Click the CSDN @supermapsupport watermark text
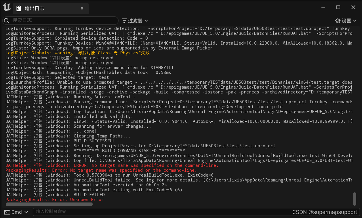 325,212
